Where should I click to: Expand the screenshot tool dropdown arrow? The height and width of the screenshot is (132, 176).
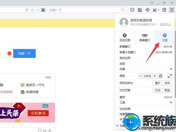(x=159, y=10)
